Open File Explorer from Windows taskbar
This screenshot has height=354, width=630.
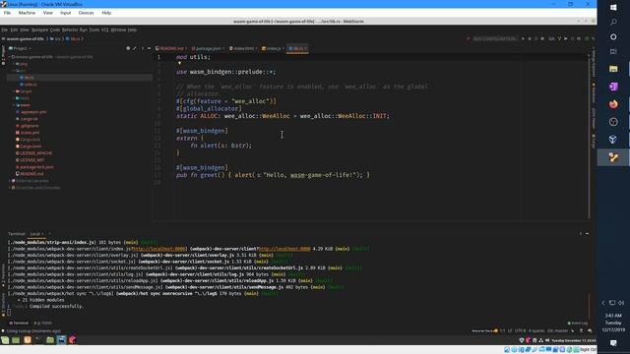pos(613,69)
